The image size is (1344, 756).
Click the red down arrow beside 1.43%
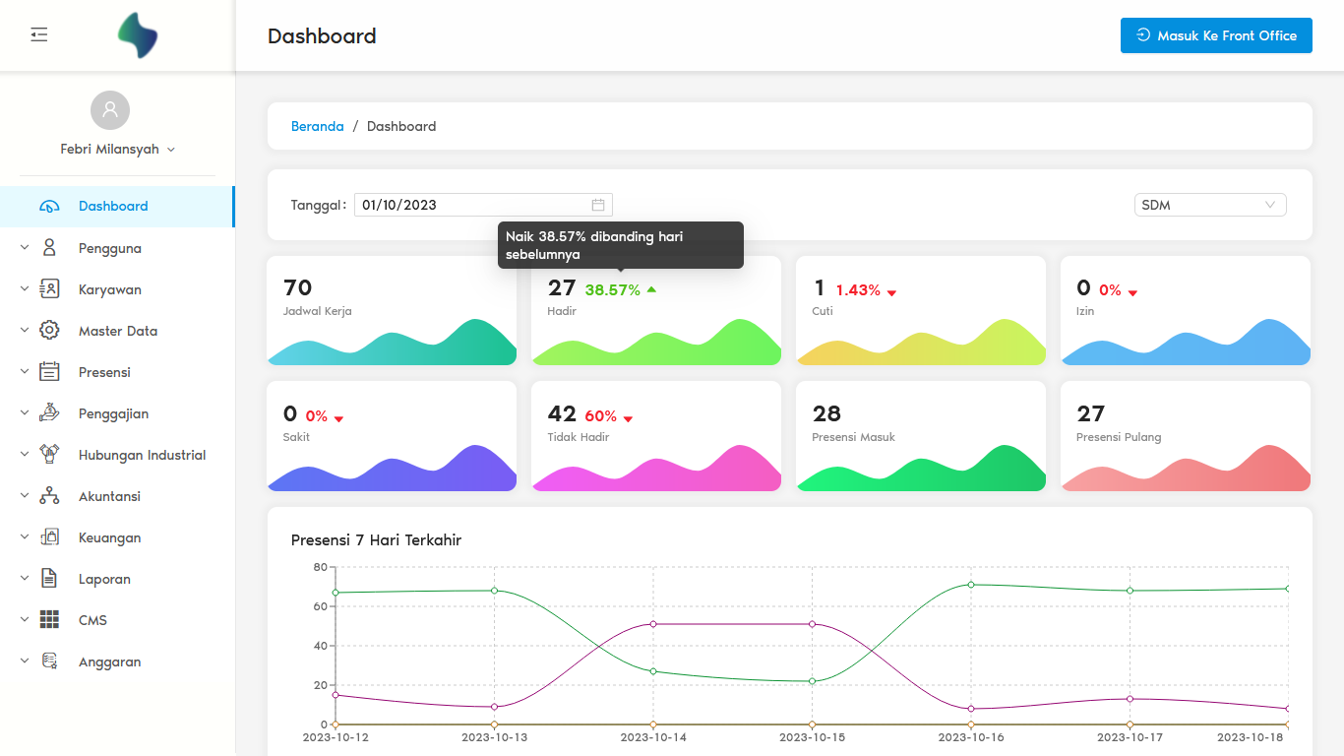pos(891,292)
